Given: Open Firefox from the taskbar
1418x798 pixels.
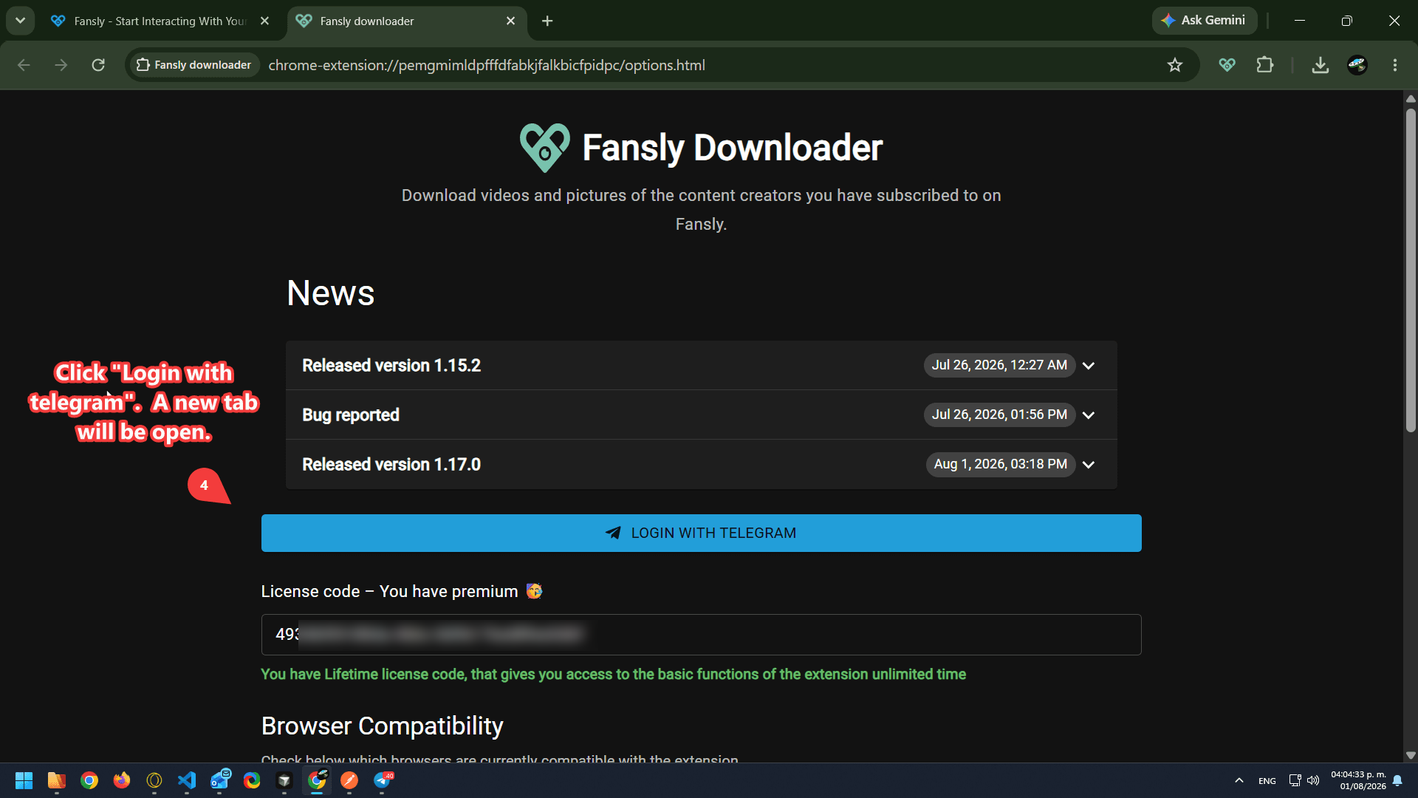Looking at the screenshot, I should 122,780.
